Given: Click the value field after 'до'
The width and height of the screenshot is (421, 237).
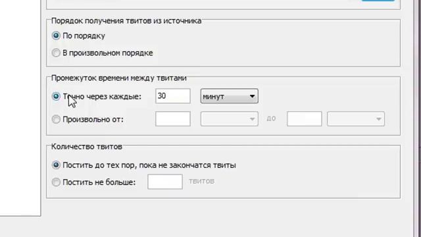Looking at the screenshot, I should click(304, 118).
